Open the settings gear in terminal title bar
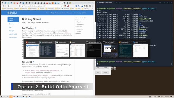 click(160, 3)
